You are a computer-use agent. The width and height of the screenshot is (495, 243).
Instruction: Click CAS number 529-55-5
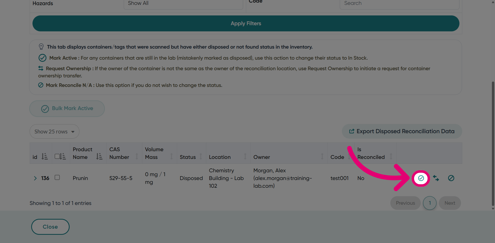click(x=121, y=178)
